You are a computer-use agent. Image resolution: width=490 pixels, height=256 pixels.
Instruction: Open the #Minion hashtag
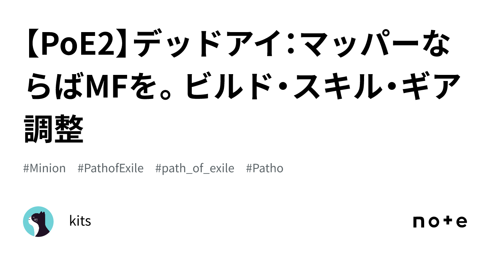(44, 168)
